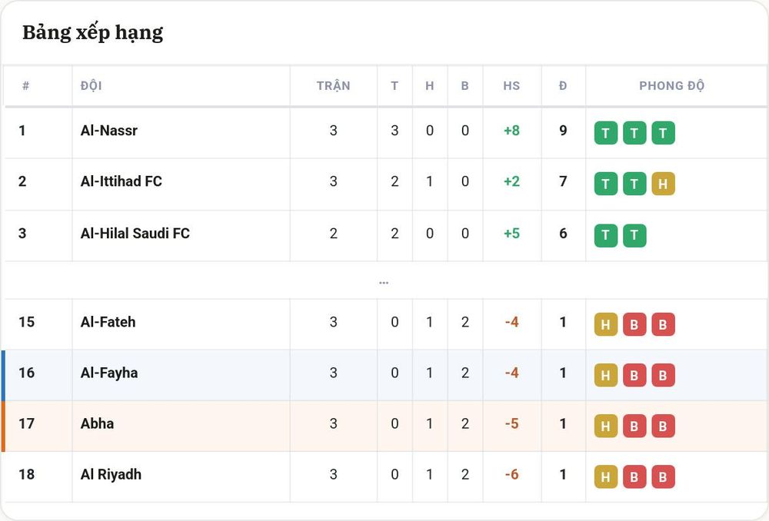Click Abha's middle red B form badge
This screenshot has height=521, width=769.
[634, 426]
